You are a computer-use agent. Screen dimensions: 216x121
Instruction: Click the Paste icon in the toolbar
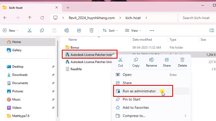coord(54,30)
